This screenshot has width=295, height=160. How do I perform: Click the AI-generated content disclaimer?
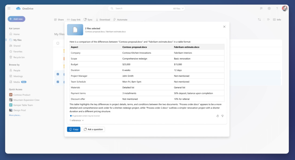[x=85, y=116]
